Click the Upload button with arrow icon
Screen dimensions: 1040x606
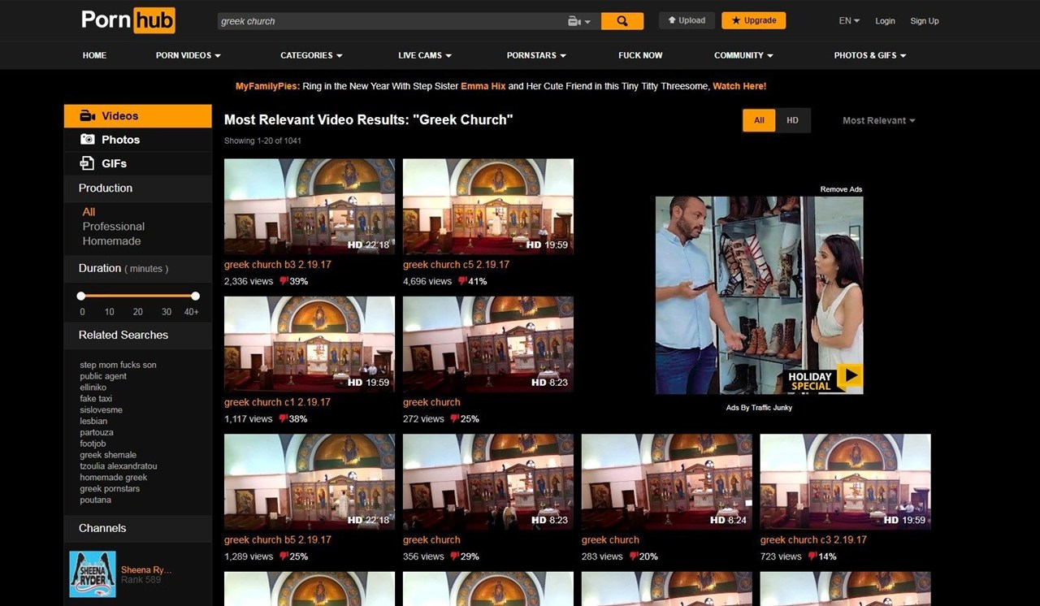point(687,20)
